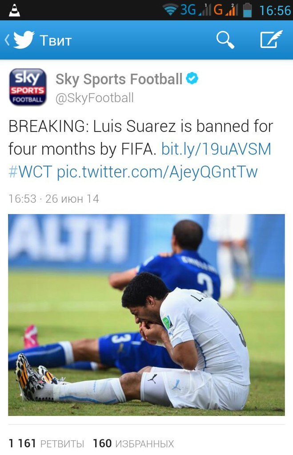Open the Sky Sports Football avatar
The height and width of the screenshot is (455, 293).
28,87
